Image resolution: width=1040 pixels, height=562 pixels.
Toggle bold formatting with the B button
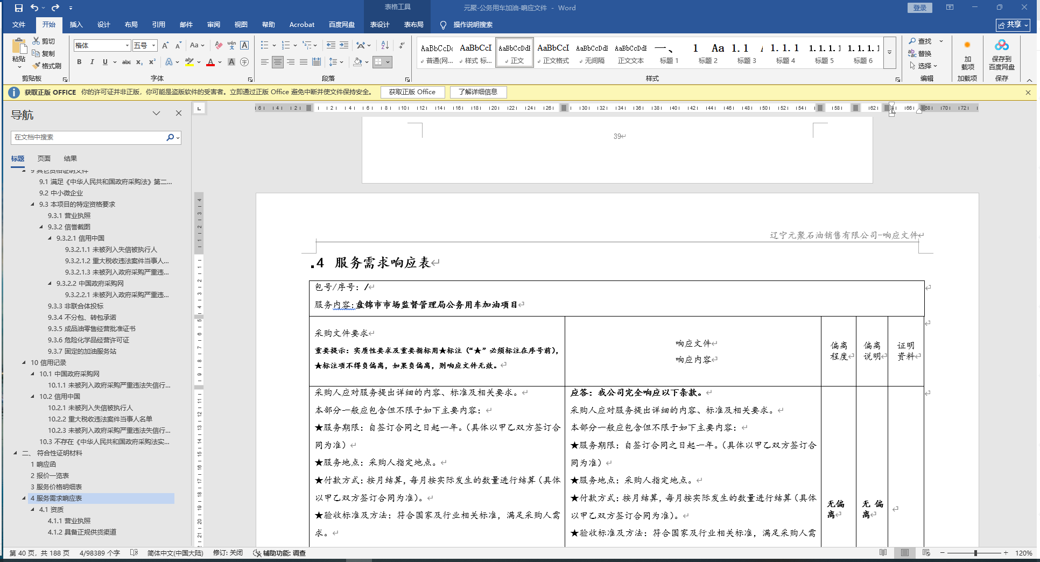tap(79, 62)
